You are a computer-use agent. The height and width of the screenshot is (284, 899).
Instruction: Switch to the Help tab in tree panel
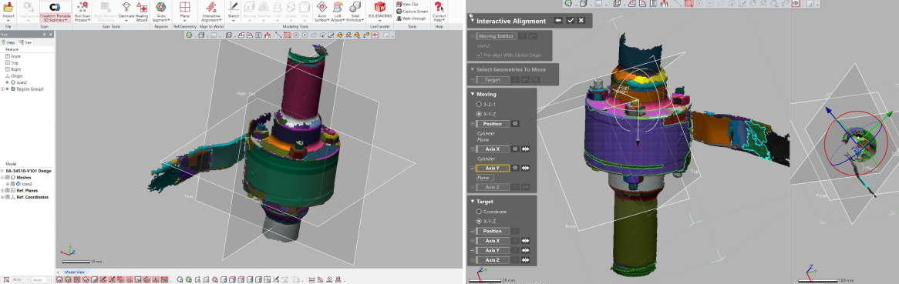coord(8,42)
